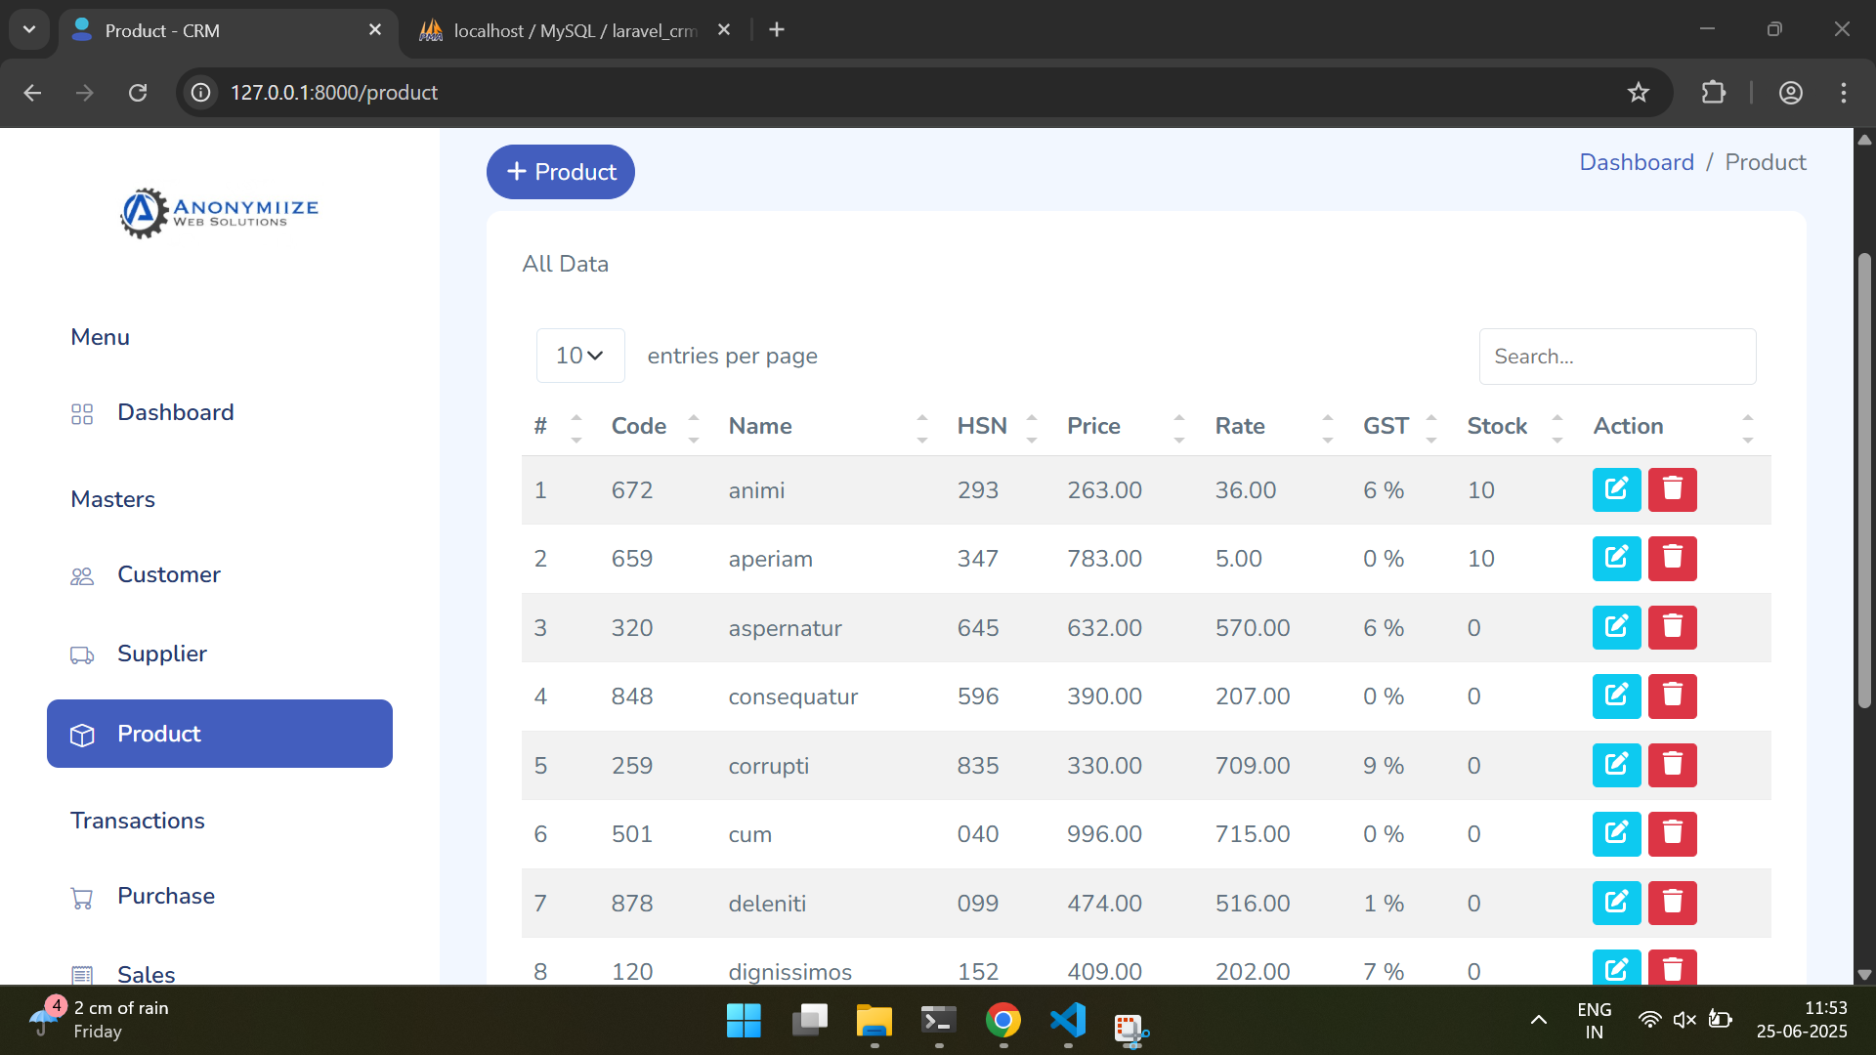Open the clock and date panel

(x=1802, y=1020)
